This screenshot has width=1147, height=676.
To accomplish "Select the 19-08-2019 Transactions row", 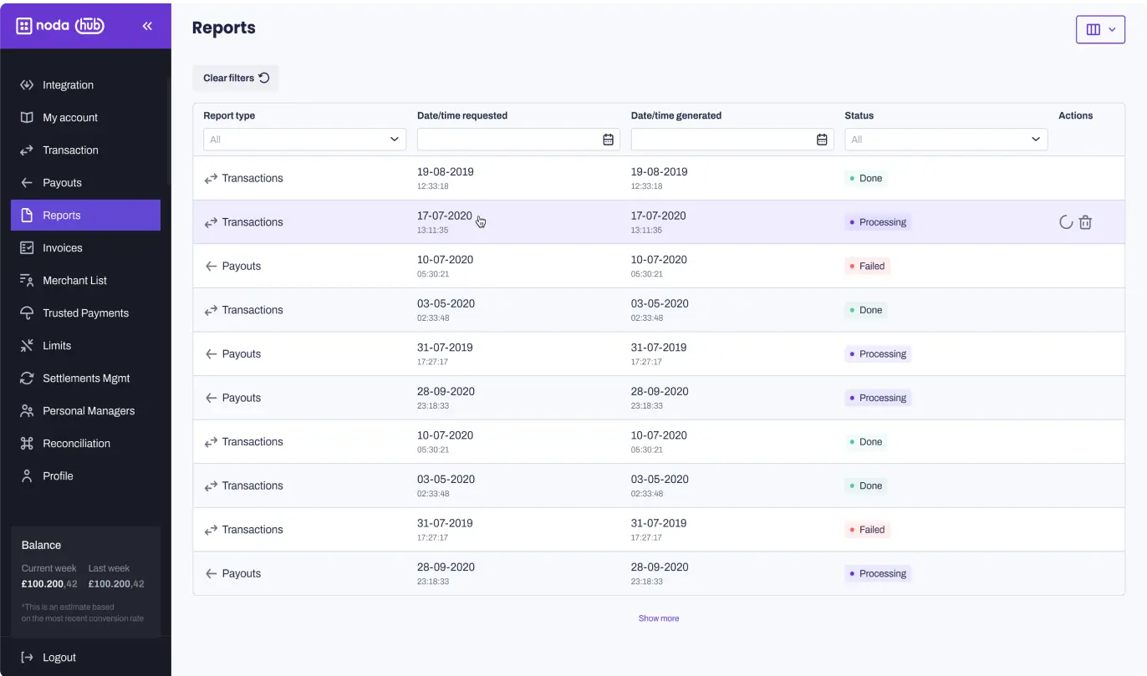I will click(x=659, y=178).
